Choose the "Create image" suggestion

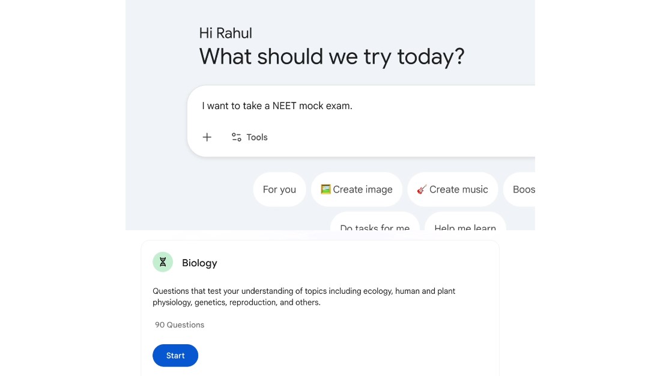pyautogui.click(x=357, y=189)
